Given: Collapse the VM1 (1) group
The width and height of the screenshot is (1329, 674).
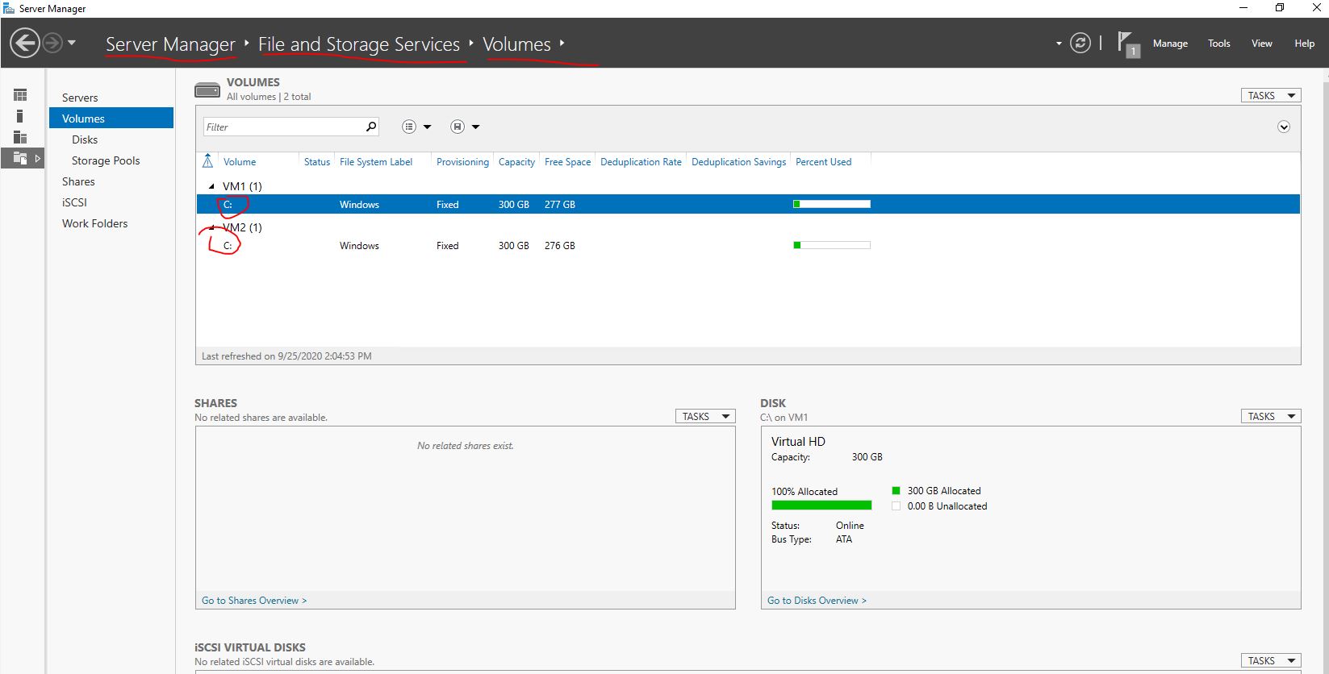Looking at the screenshot, I should (212, 186).
